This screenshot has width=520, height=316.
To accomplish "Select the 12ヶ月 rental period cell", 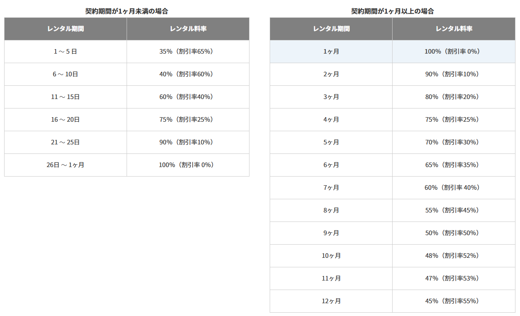I will tap(331, 301).
